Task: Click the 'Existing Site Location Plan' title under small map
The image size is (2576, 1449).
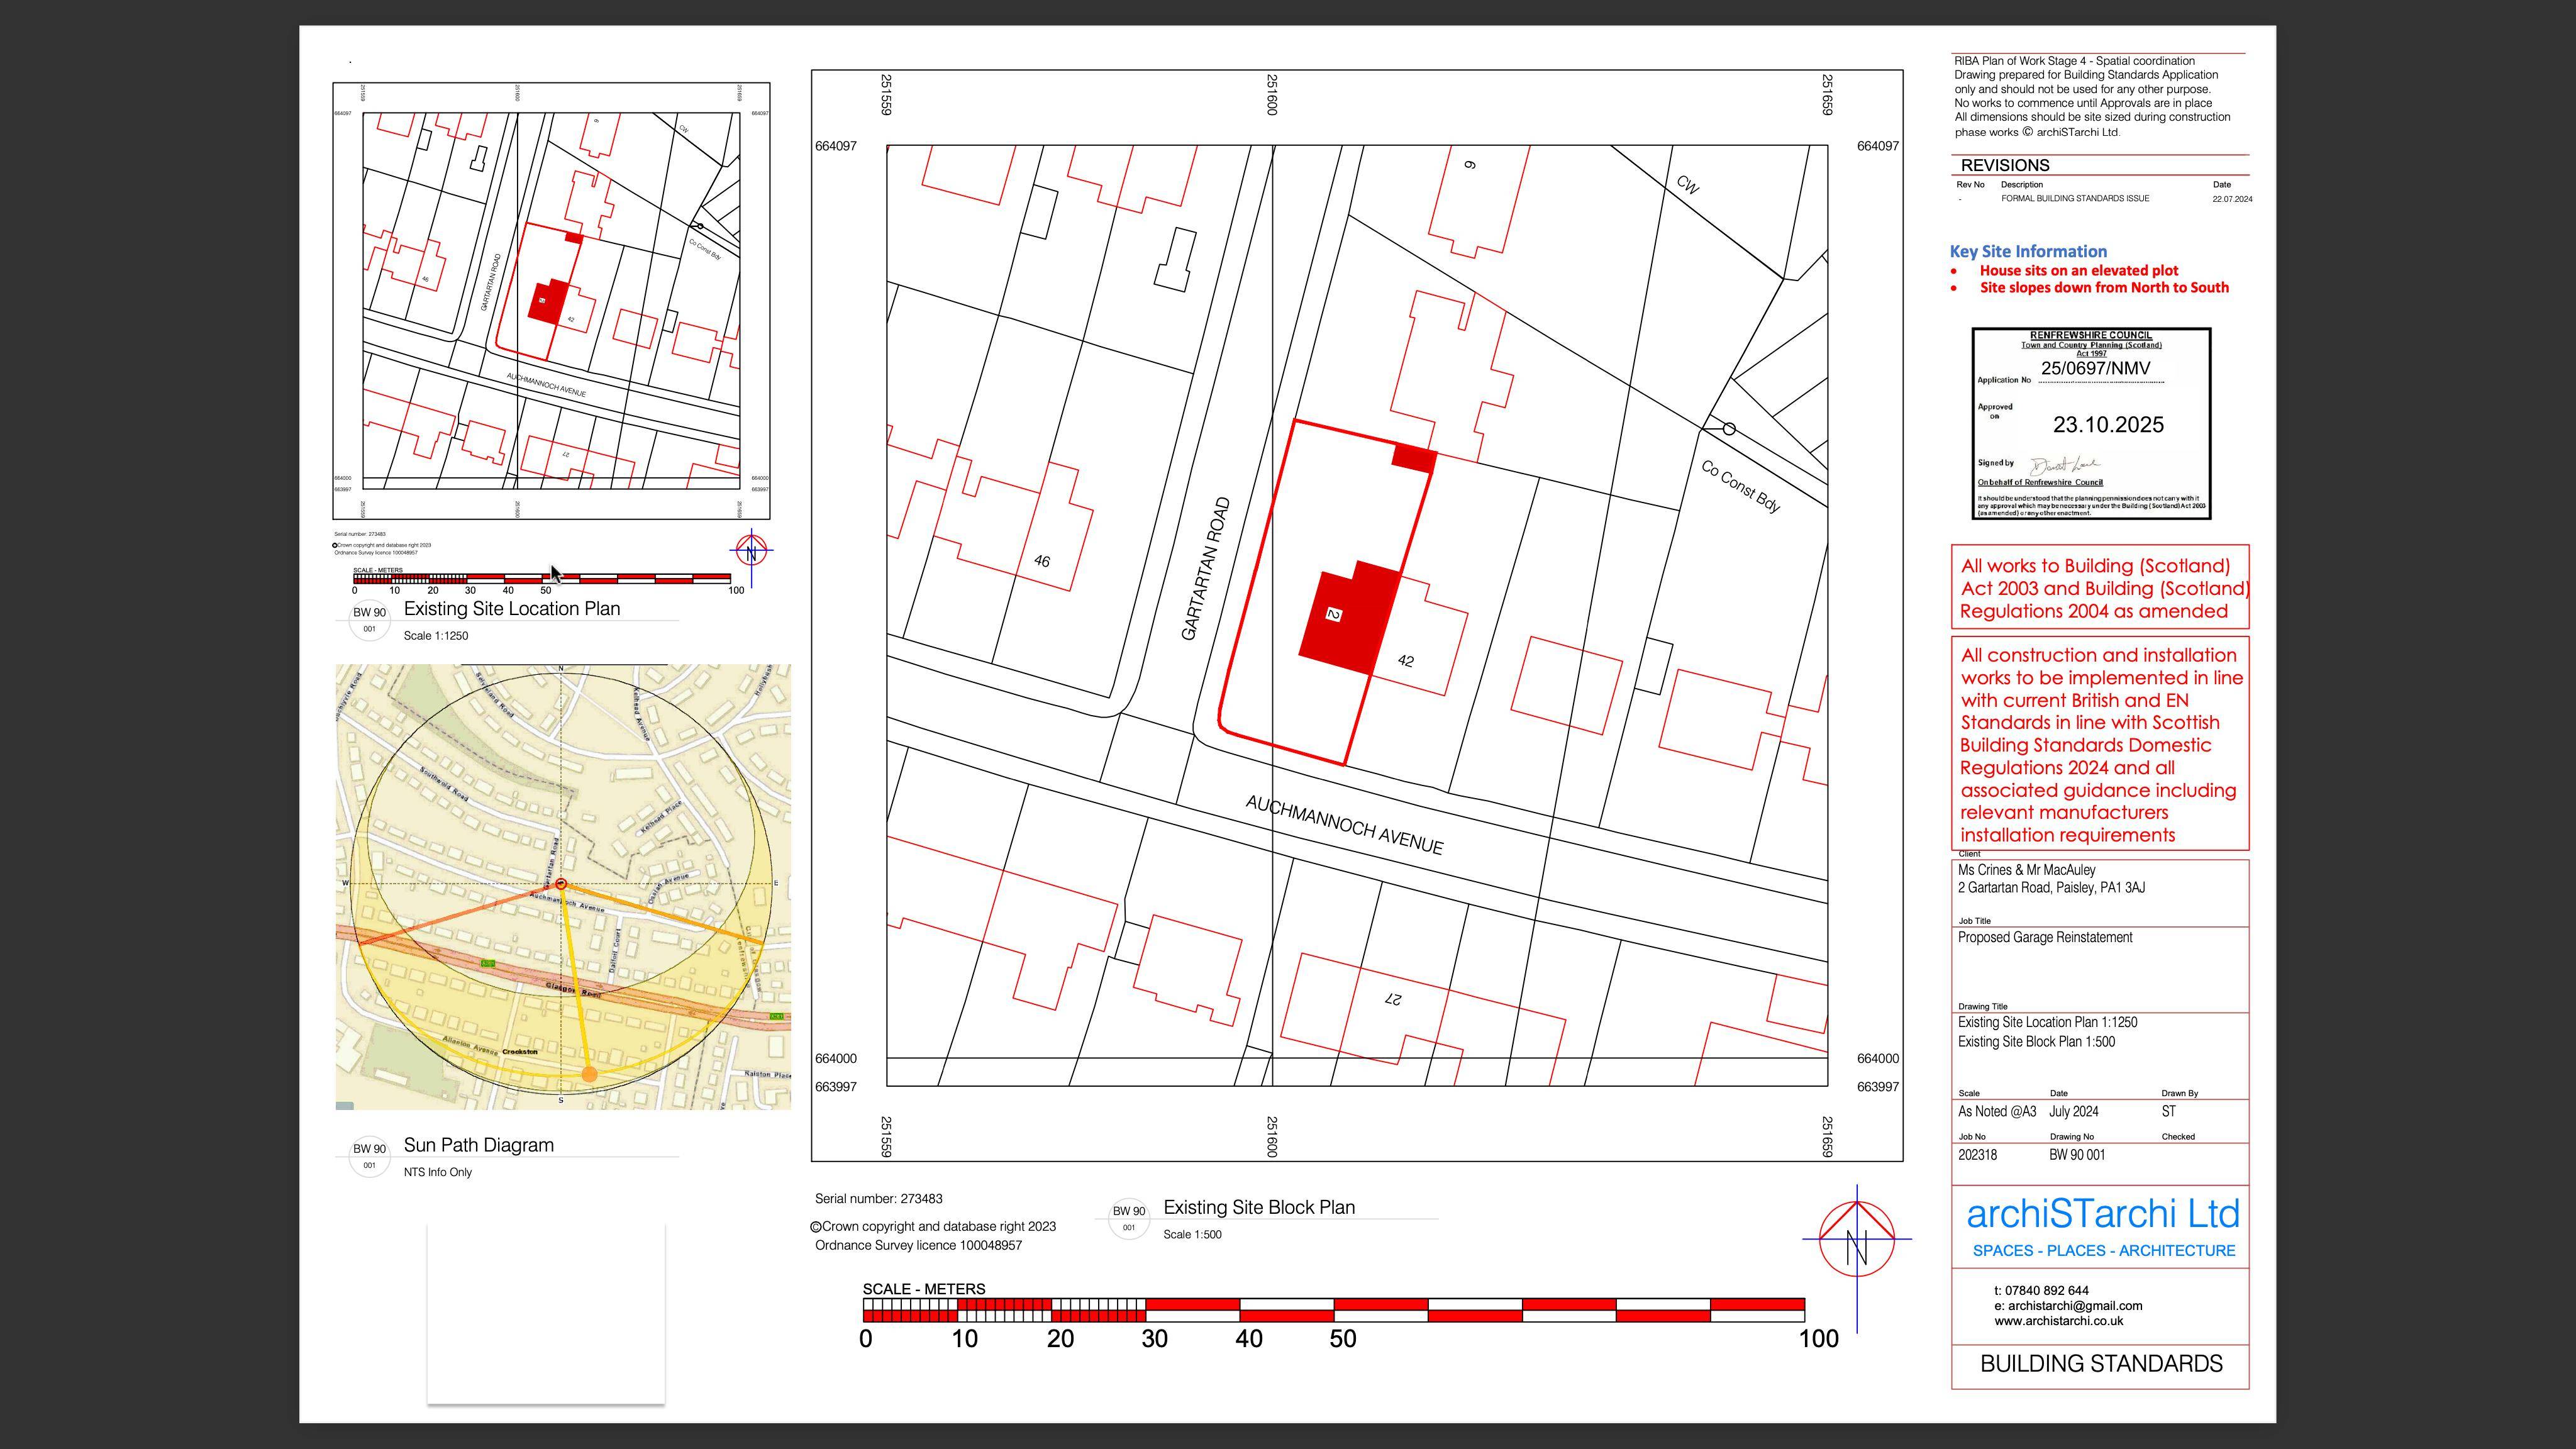Action: tap(512, 609)
